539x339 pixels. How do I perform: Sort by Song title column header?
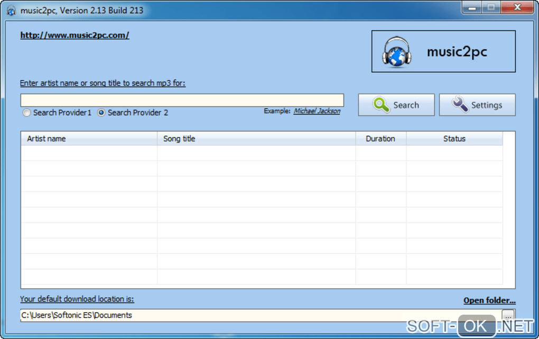coord(256,138)
